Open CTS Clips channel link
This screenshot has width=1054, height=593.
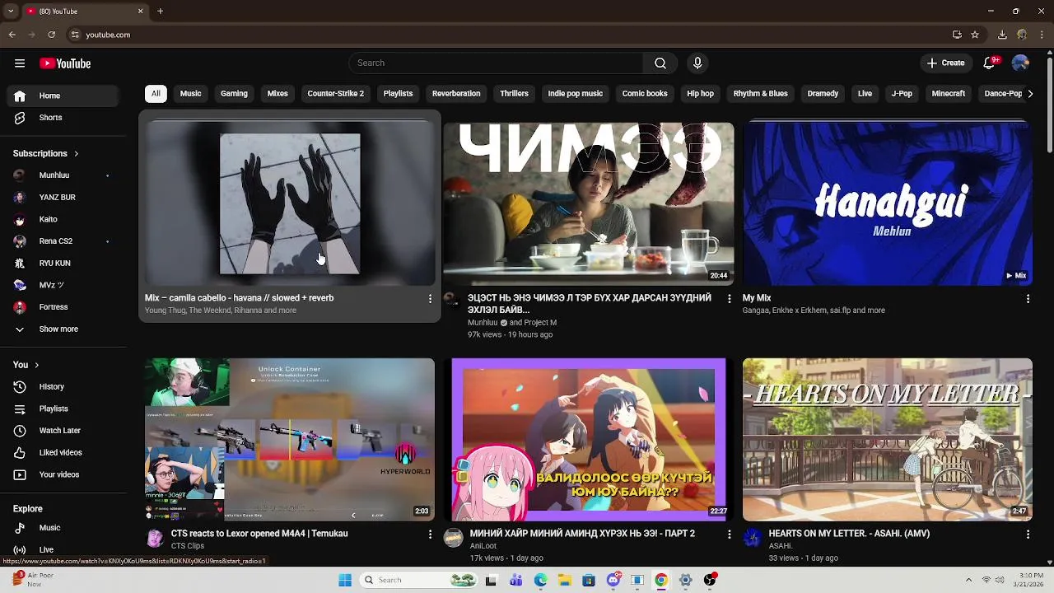coord(188,546)
